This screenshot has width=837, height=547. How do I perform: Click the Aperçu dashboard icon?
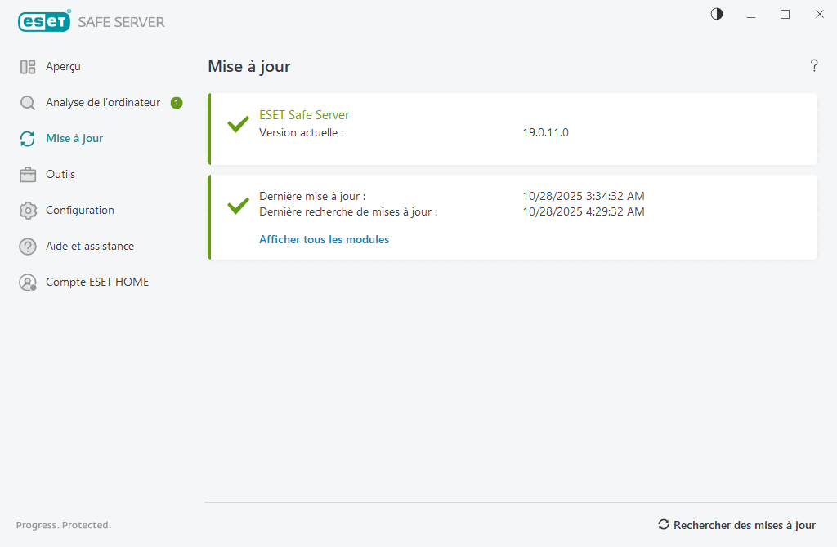pyautogui.click(x=28, y=67)
